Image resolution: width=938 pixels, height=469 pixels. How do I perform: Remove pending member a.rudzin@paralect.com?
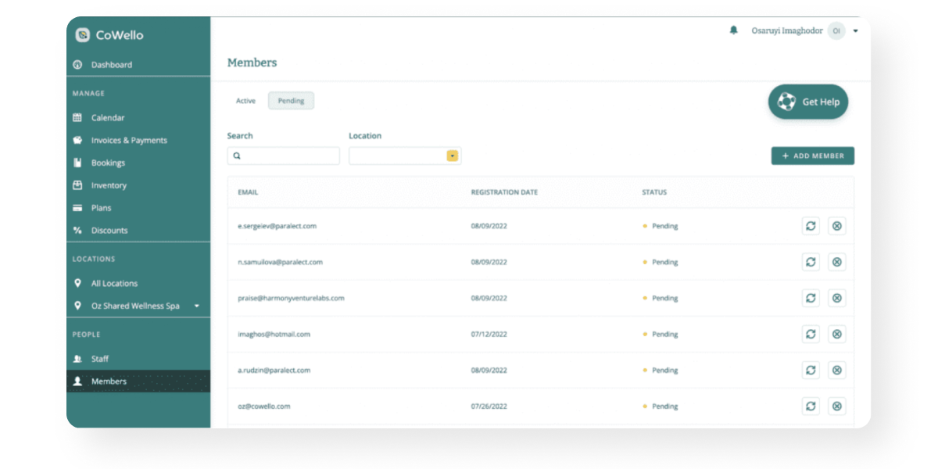click(836, 370)
